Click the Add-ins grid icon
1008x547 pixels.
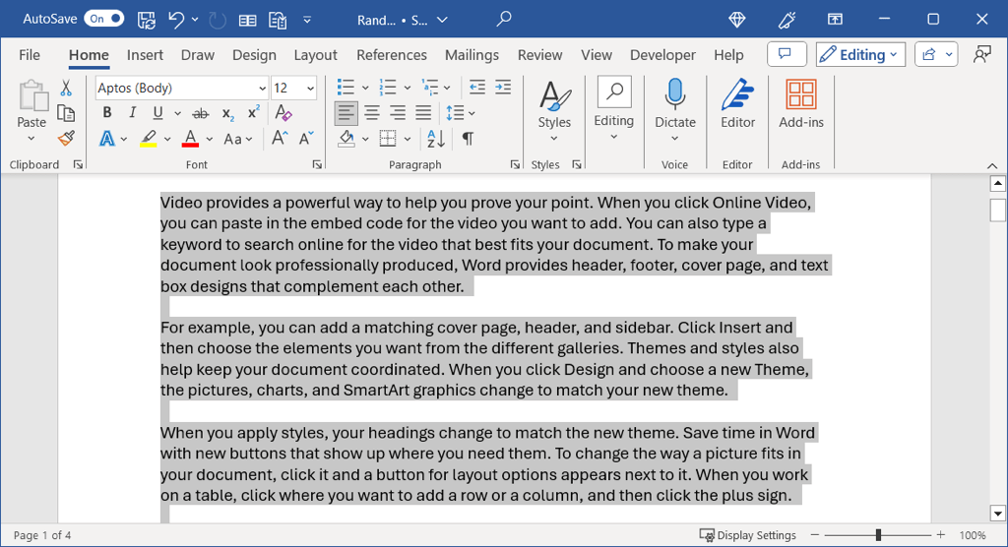click(x=800, y=104)
